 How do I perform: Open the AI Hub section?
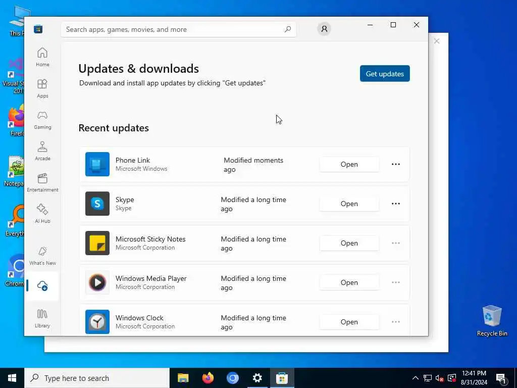[42, 214]
